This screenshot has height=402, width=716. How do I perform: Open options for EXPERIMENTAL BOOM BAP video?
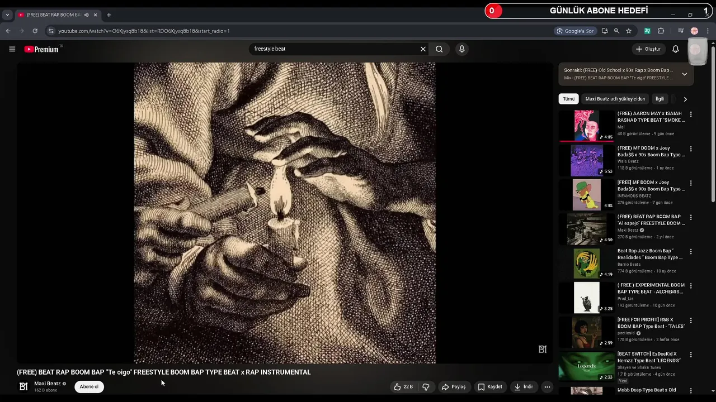pos(691,286)
